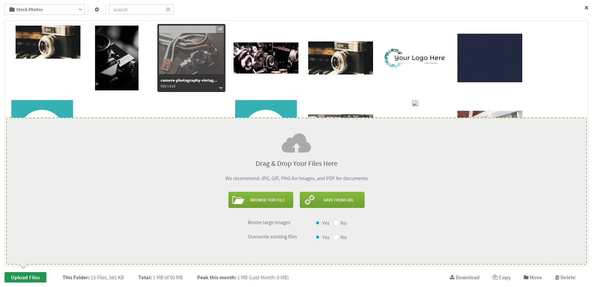Select the dark navy texture thumbnail

(x=490, y=58)
